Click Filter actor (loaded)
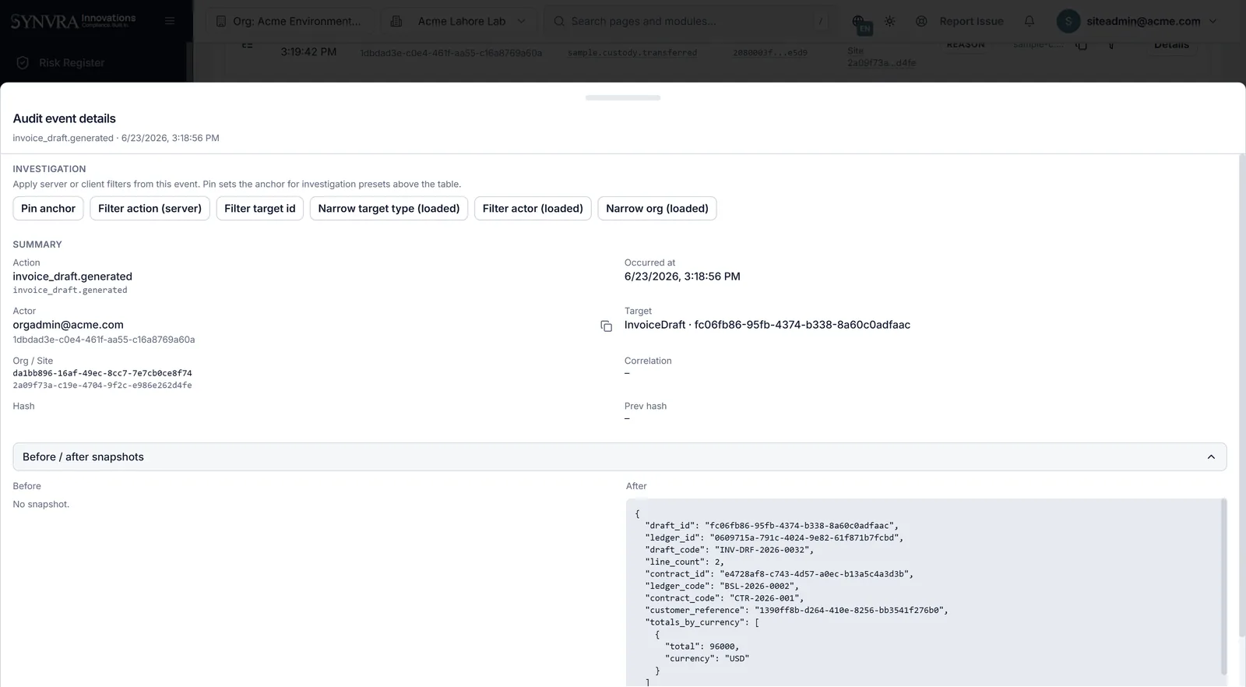The height and width of the screenshot is (687, 1246). (x=533, y=209)
